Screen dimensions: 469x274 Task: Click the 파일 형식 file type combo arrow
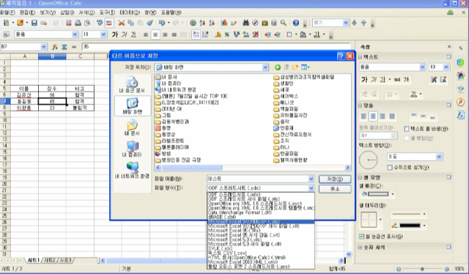point(311,188)
